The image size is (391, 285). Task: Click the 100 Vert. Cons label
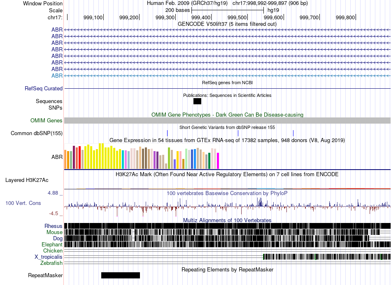pyautogui.click(x=23, y=203)
